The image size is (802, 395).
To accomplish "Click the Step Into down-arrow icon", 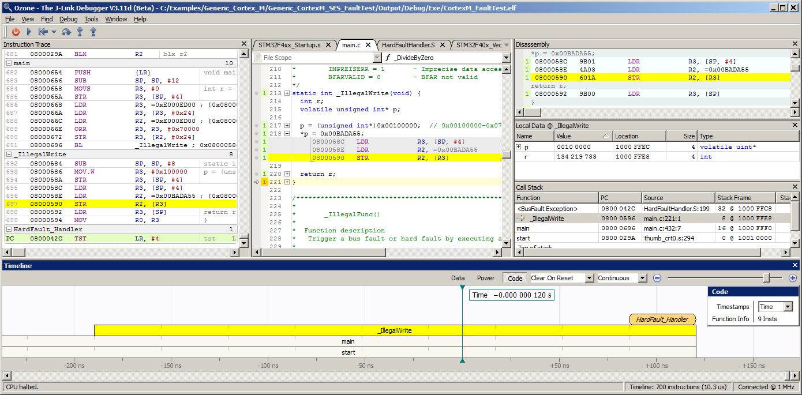I will click(80, 32).
